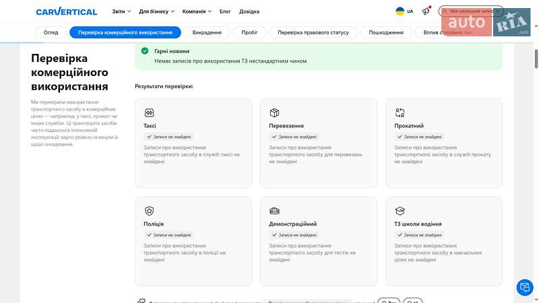Select the Перевірка комерційного використання tab

125,32
